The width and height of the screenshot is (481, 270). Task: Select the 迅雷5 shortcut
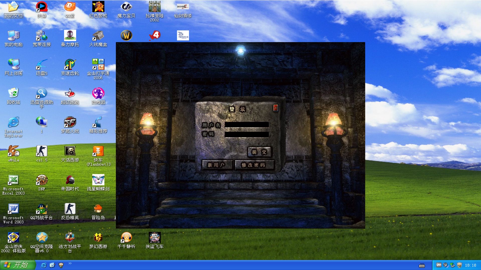42,67
